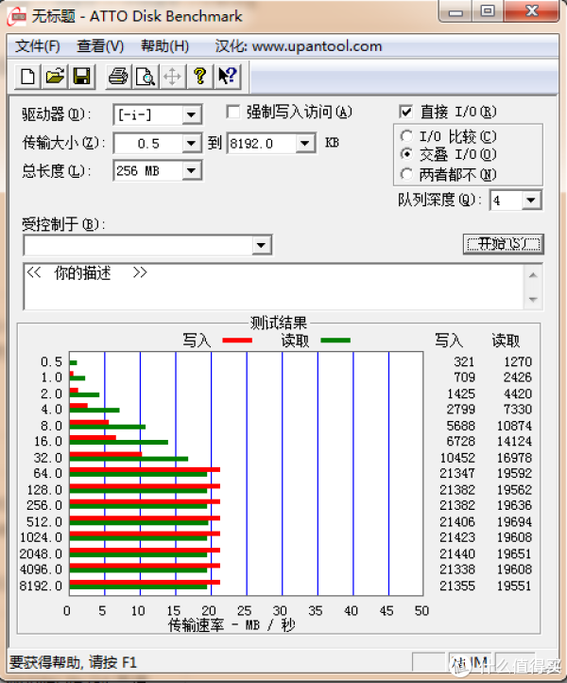Click red 写入 legend swatch

click(237, 341)
